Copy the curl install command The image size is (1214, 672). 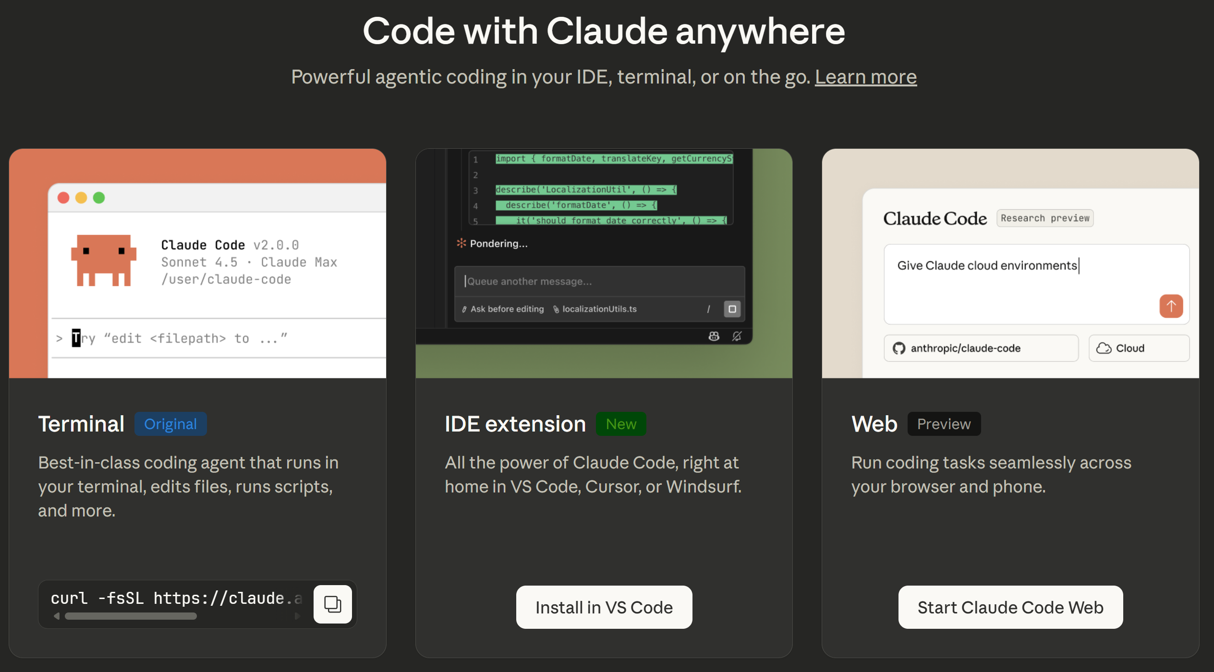[332, 604]
